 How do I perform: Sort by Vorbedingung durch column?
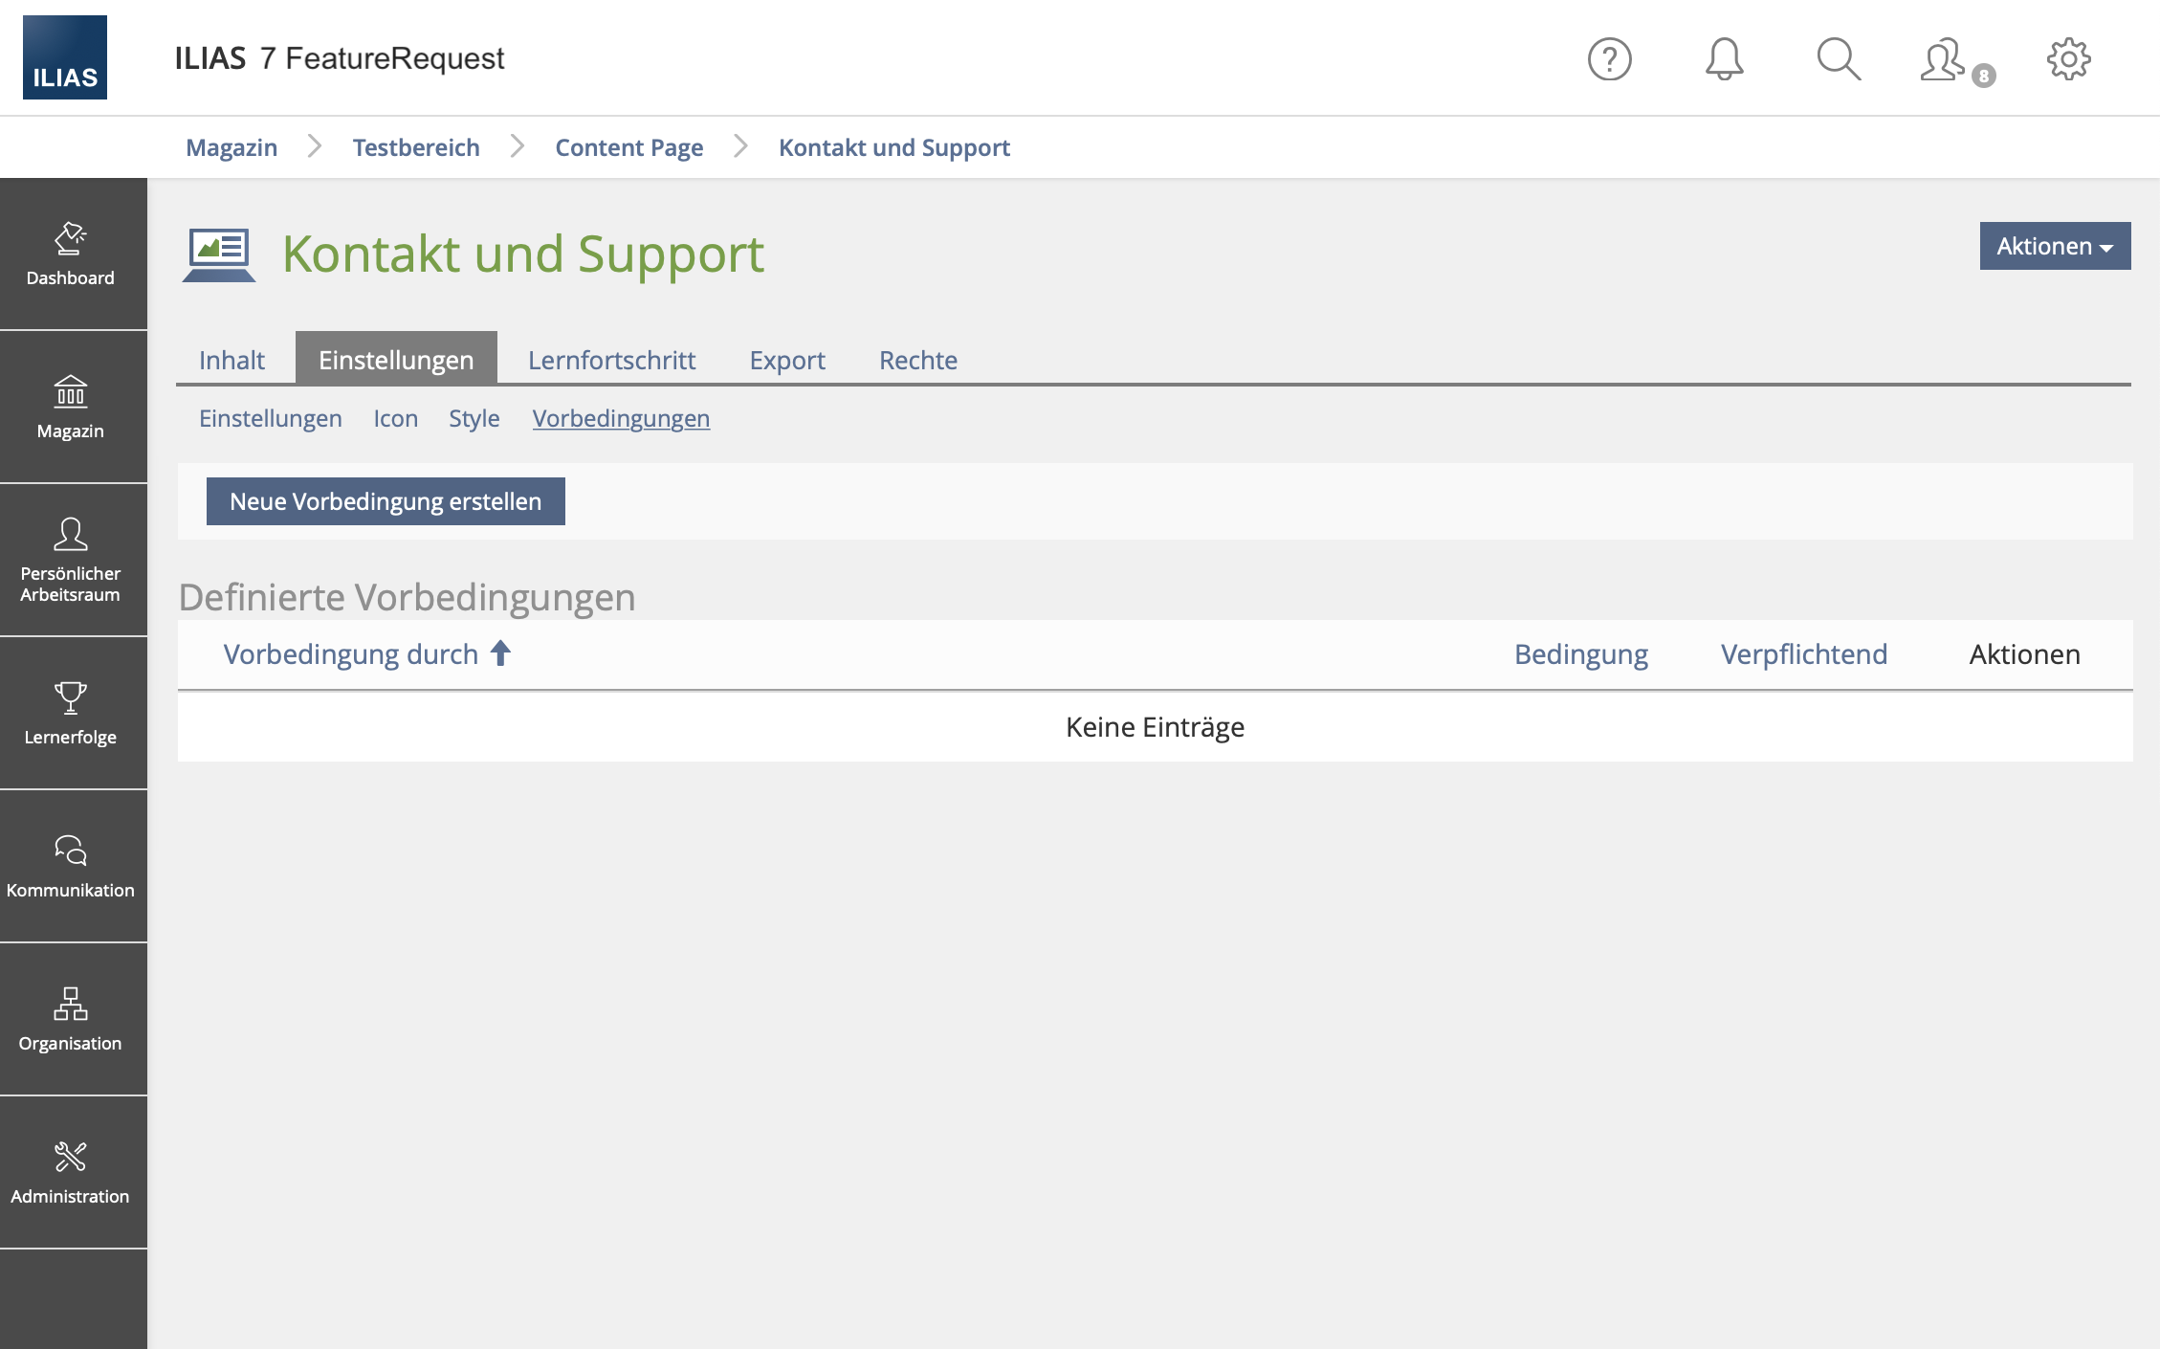351,654
